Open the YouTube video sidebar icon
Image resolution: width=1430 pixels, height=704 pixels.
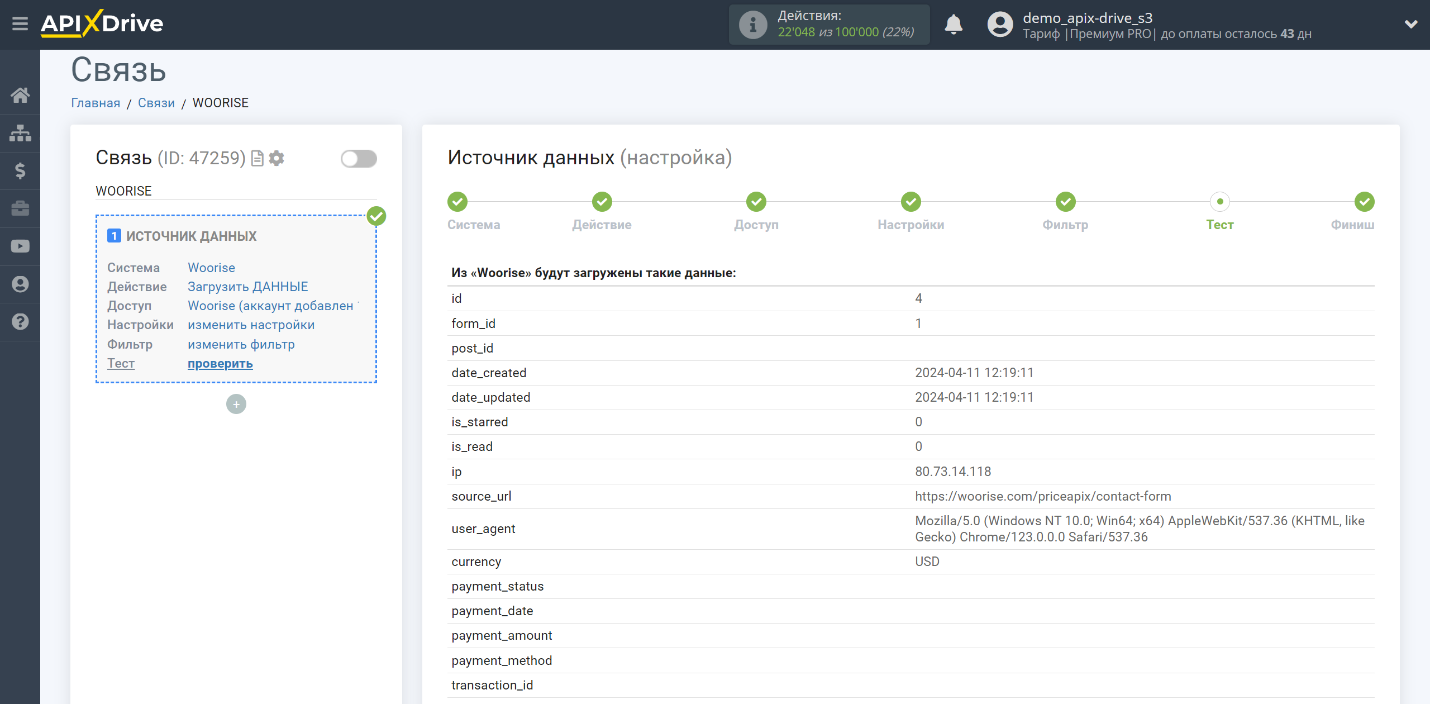coord(20,246)
